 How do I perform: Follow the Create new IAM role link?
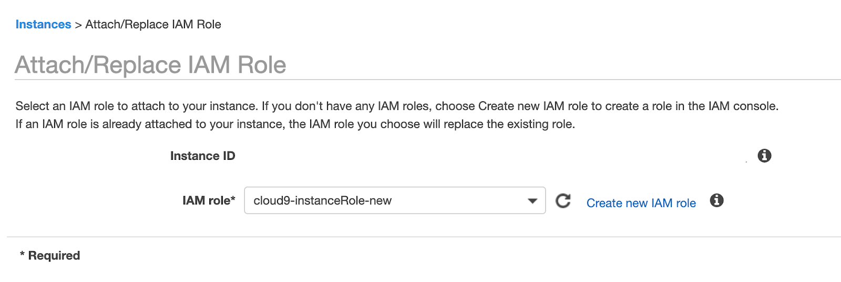pyautogui.click(x=641, y=203)
